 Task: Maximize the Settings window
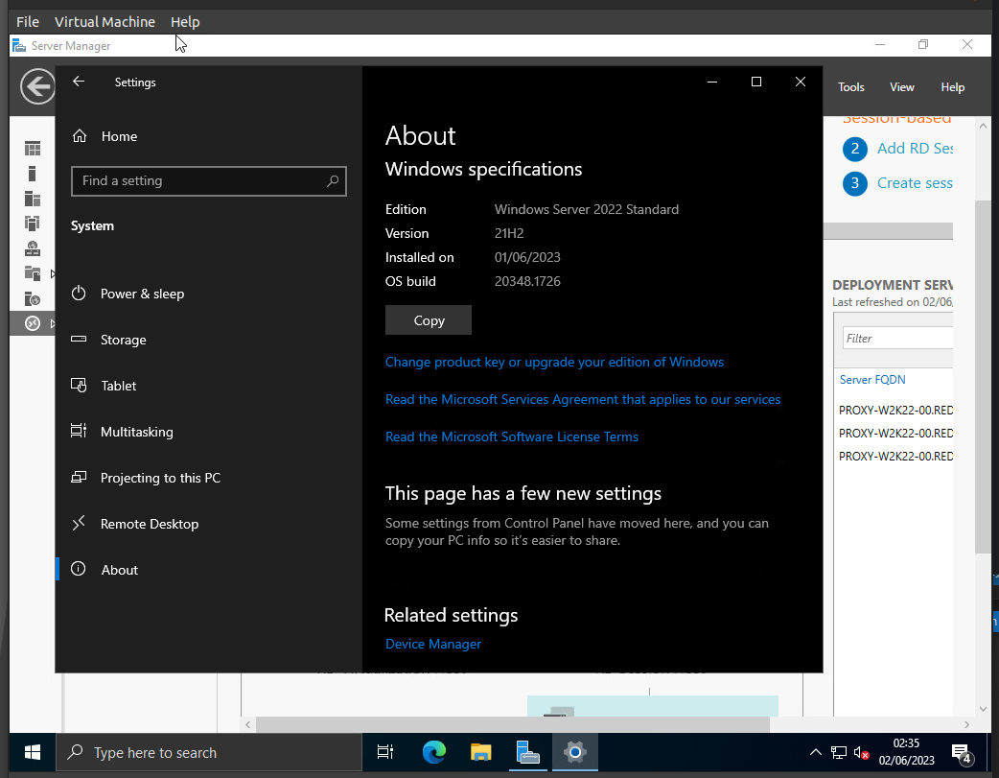click(x=756, y=82)
